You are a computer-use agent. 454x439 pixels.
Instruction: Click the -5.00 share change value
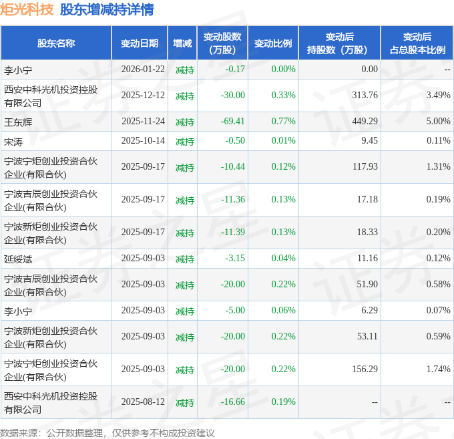235,310
